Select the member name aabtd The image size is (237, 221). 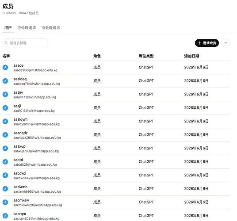18,160
